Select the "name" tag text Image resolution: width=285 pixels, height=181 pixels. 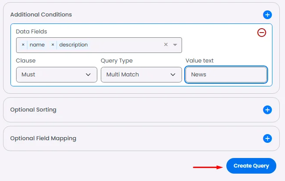(x=37, y=45)
